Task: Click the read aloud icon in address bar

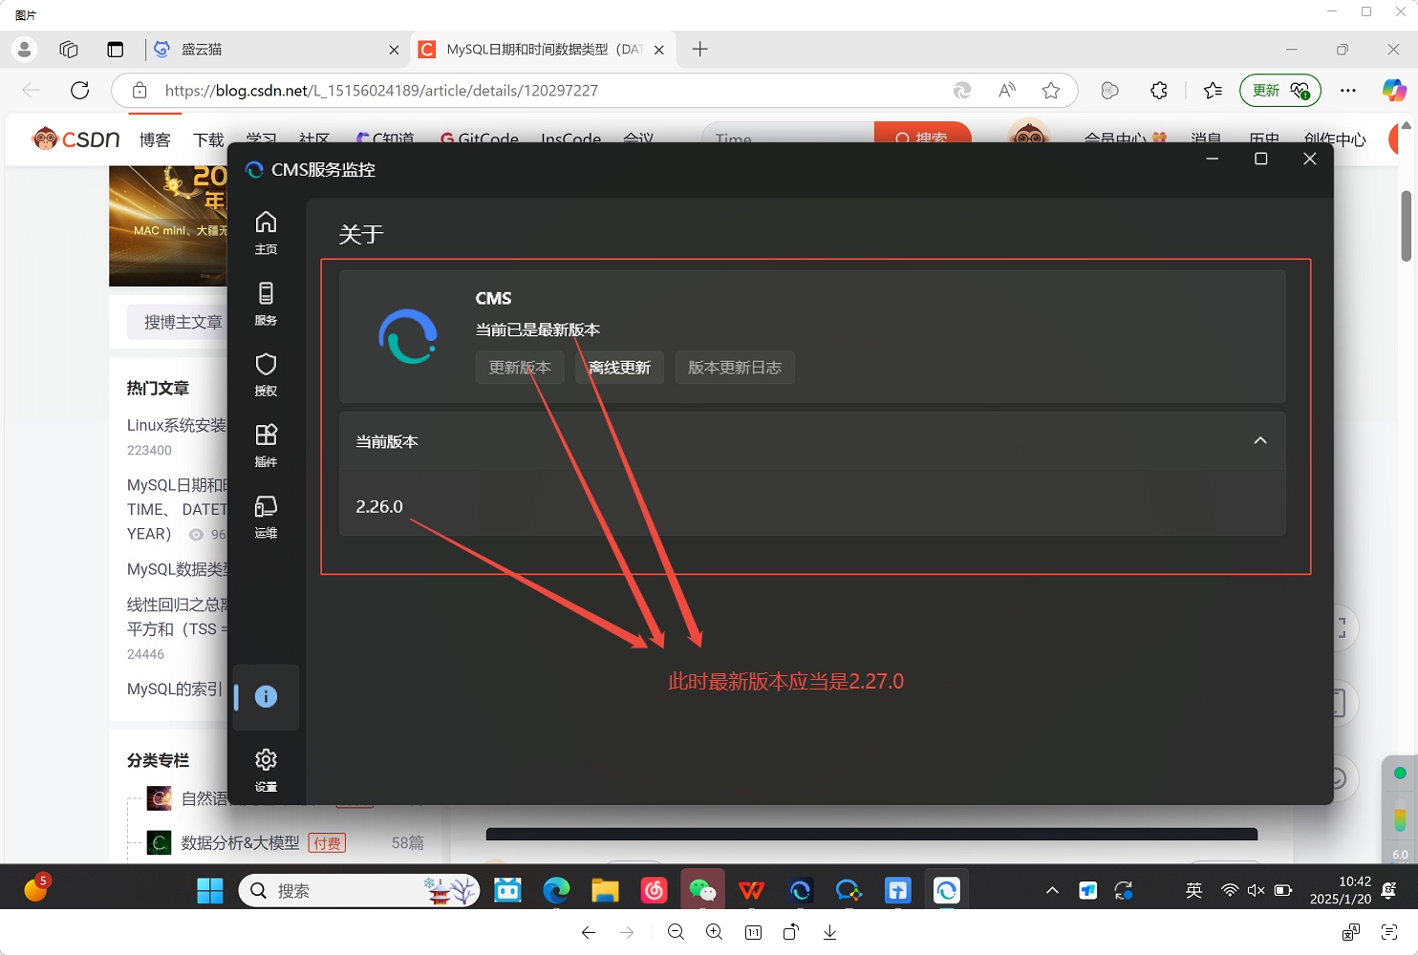Action: (x=1006, y=90)
